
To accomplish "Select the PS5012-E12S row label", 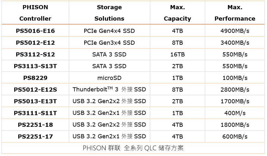I will tap(35, 90).
